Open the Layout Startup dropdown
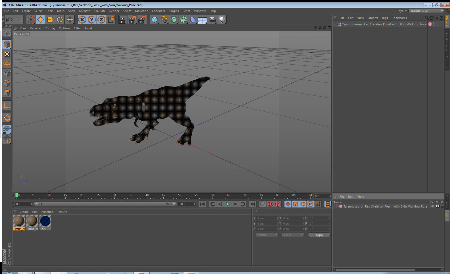This screenshot has height=274, width=450. pos(427,11)
